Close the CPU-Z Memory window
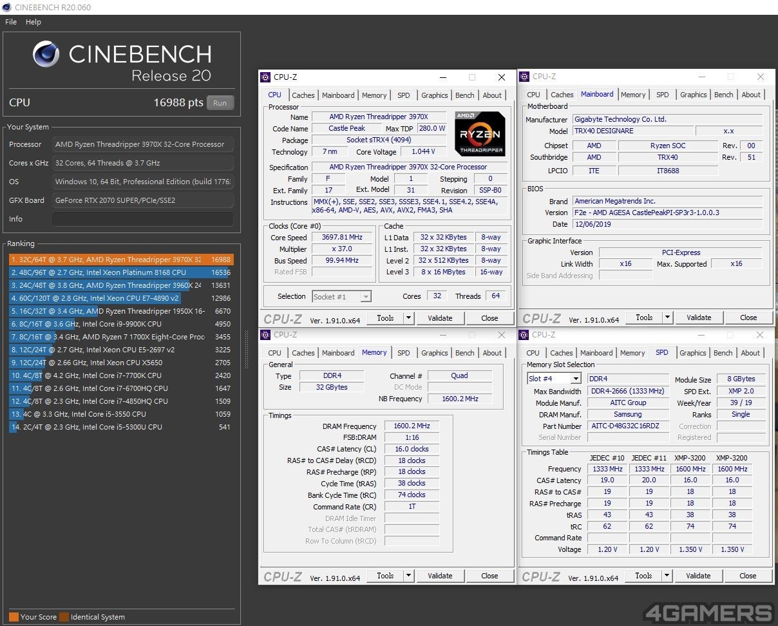The image size is (778, 626). 502,335
